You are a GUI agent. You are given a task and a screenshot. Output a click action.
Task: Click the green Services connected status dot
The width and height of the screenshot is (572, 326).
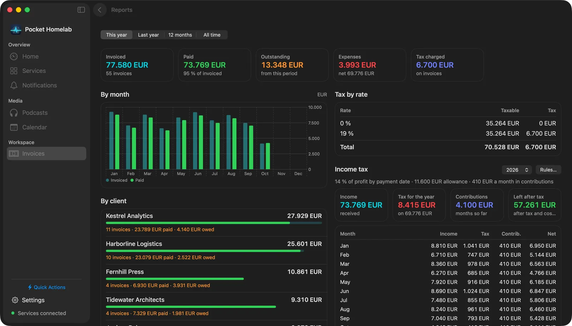coord(13,313)
